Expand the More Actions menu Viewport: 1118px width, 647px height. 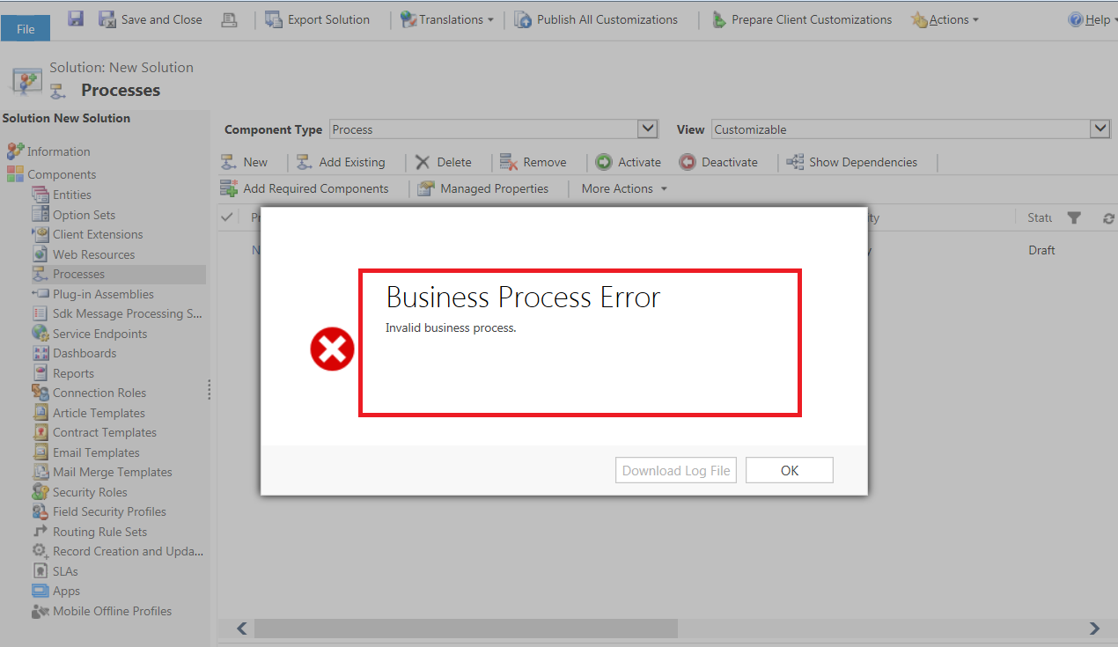[x=624, y=188]
